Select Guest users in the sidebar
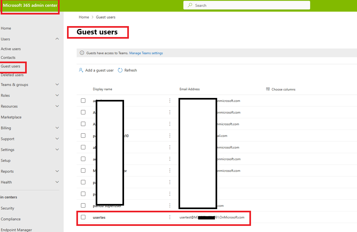The height and width of the screenshot is (232, 357). (x=11, y=66)
